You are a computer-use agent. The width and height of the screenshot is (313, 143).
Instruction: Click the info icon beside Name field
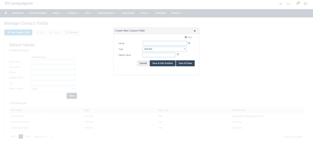pyautogui.click(x=189, y=43)
